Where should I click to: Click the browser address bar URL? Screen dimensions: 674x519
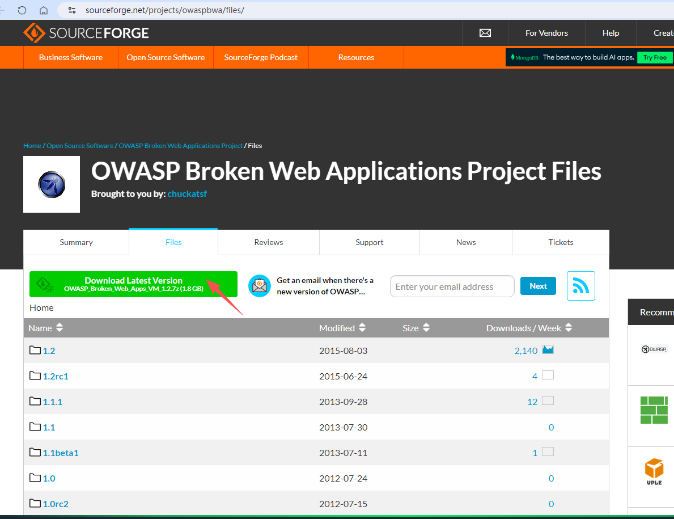(x=164, y=10)
